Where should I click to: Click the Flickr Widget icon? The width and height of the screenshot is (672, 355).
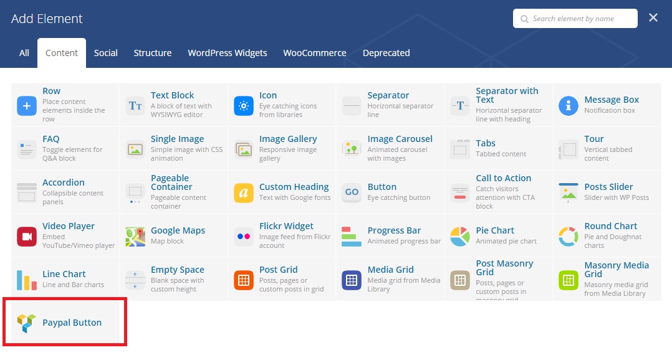click(x=244, y=237)
